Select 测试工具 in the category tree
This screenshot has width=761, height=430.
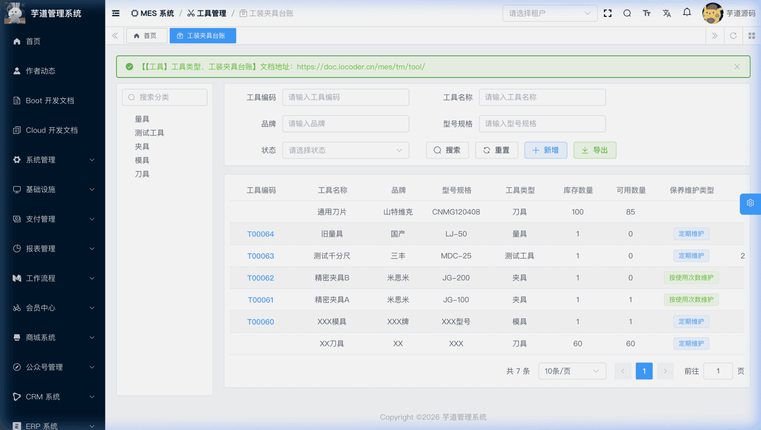pyautogui.click(x=149, y=132)
